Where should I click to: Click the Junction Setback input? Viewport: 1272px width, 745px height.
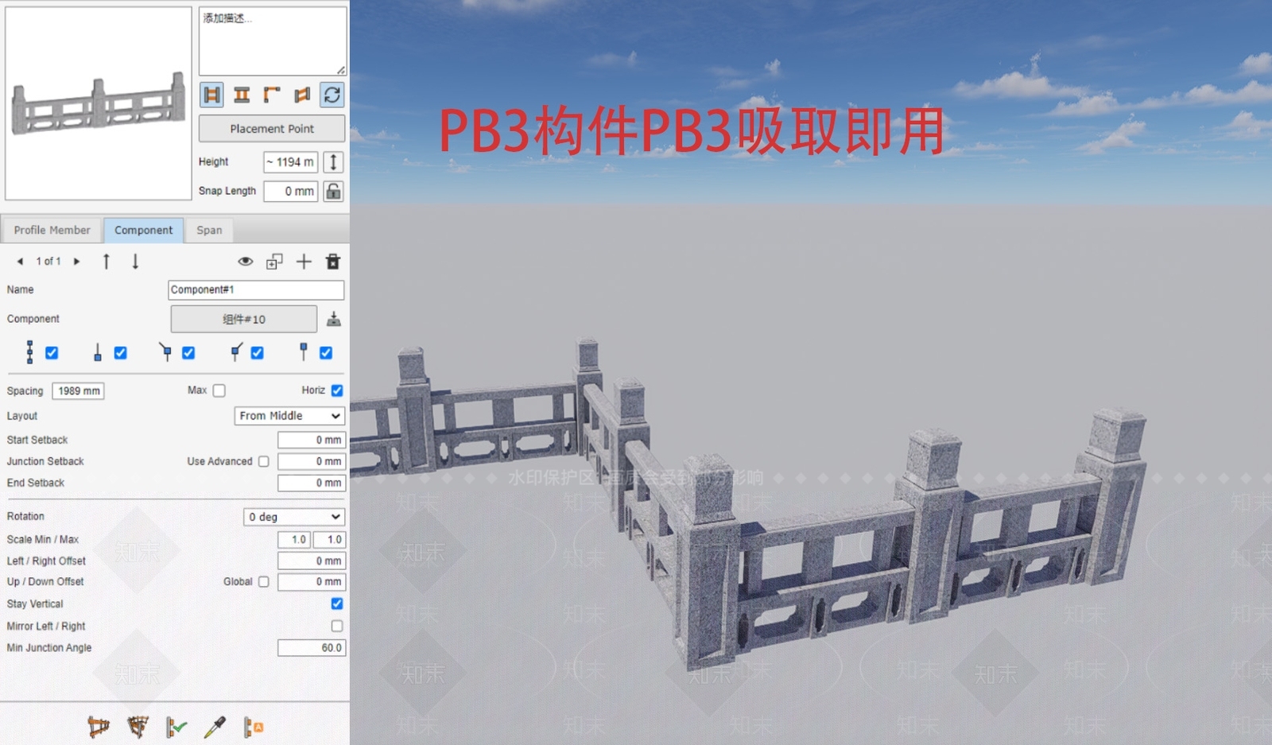click(312, 461)
